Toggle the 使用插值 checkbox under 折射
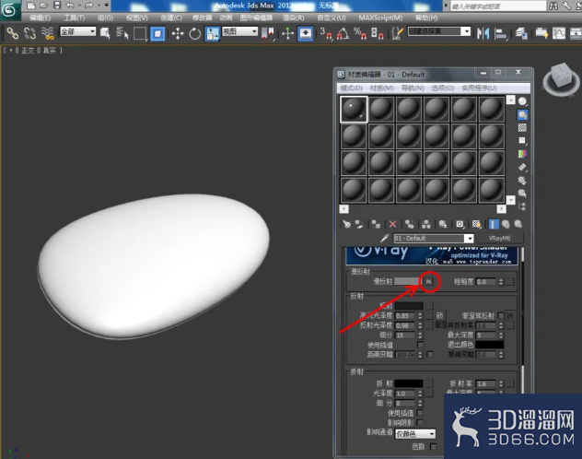Viewport: 582px width, 459px height. pyautogui.click(x=420, y=413)
